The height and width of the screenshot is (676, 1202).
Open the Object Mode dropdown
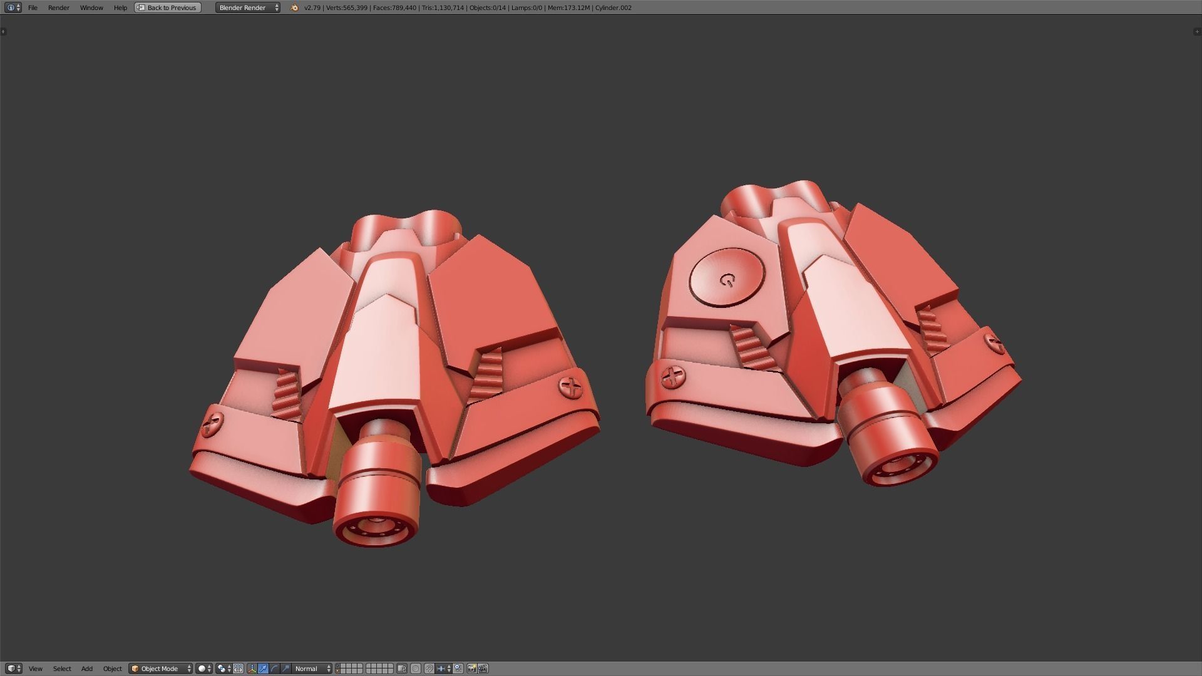point(160,668)
